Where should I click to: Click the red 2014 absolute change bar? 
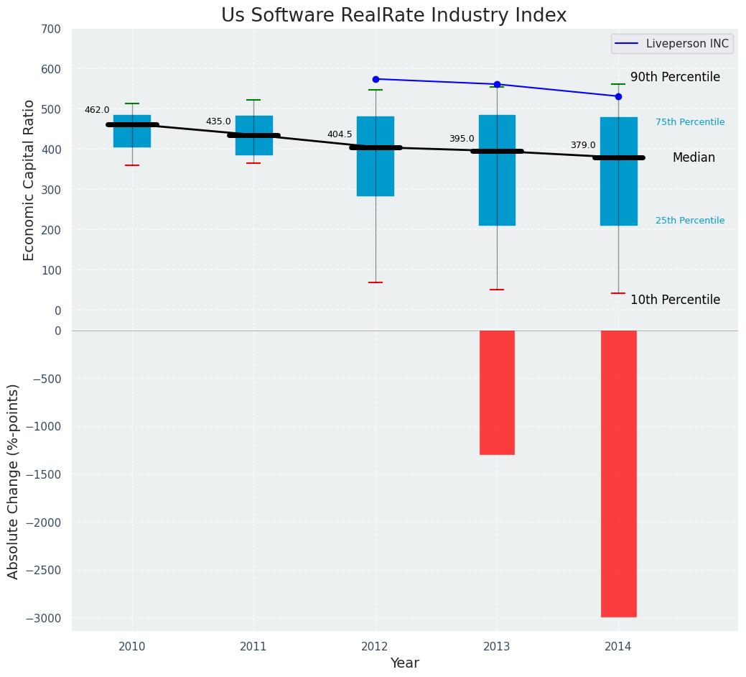[x=618, y=474]
